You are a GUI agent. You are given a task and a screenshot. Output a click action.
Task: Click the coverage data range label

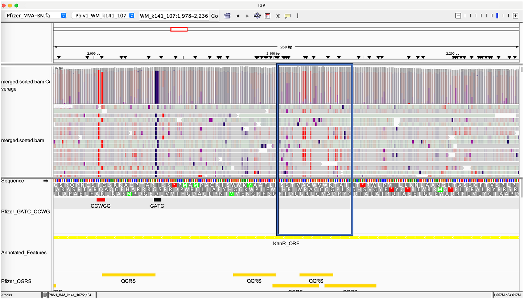(59, 68)
